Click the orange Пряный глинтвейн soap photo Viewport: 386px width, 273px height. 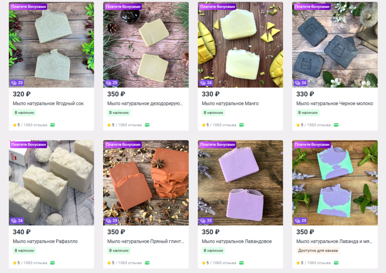pos(146,183)
